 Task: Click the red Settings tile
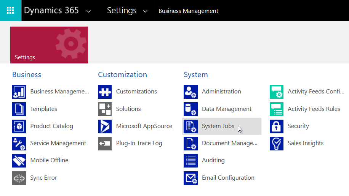click(49, 45)
